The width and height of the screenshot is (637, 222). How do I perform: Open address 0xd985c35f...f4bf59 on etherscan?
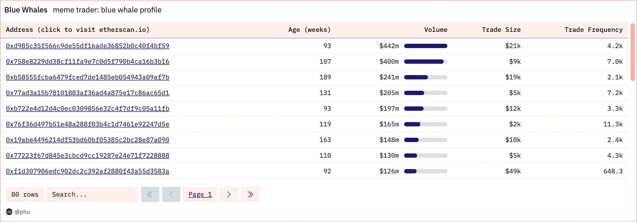[x=88, y=46]
